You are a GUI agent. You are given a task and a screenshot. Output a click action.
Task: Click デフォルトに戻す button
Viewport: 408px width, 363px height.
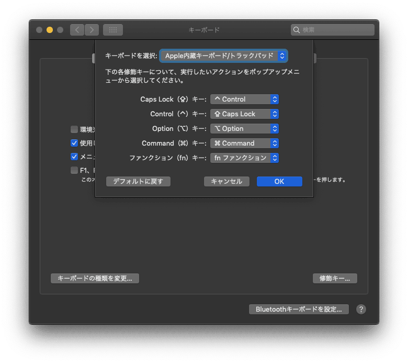click(x=138, y=181)
